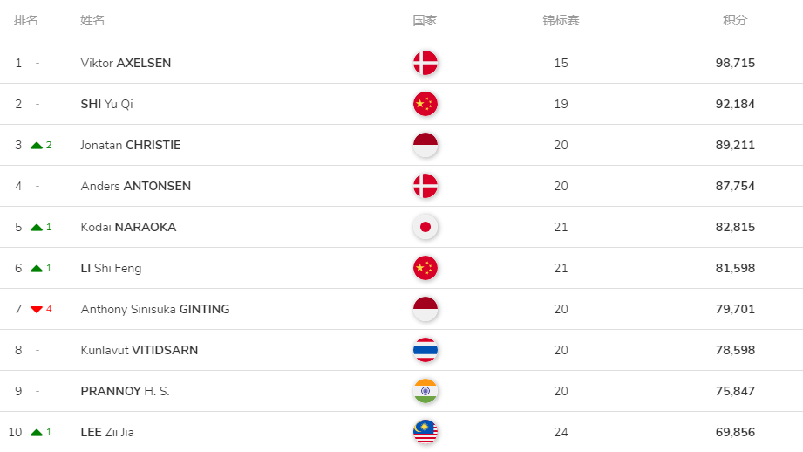Click Thailand flag beside Kunlavut Vitidsarn

pos(425,350)
